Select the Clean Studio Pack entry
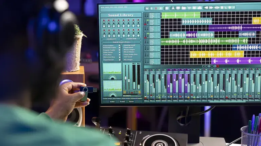261x146 pixels. tap(130, 54)
